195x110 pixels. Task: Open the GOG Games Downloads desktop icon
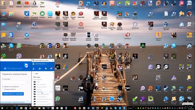click(143, 100)
